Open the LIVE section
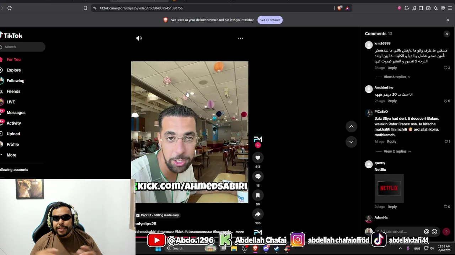The height and width of the screenshot is (255, 455). point(11,102)
